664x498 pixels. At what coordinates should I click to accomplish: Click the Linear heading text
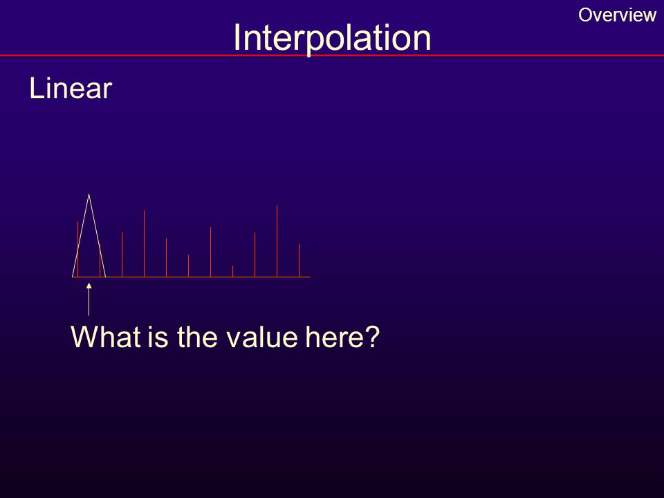[x=71, y=89]
